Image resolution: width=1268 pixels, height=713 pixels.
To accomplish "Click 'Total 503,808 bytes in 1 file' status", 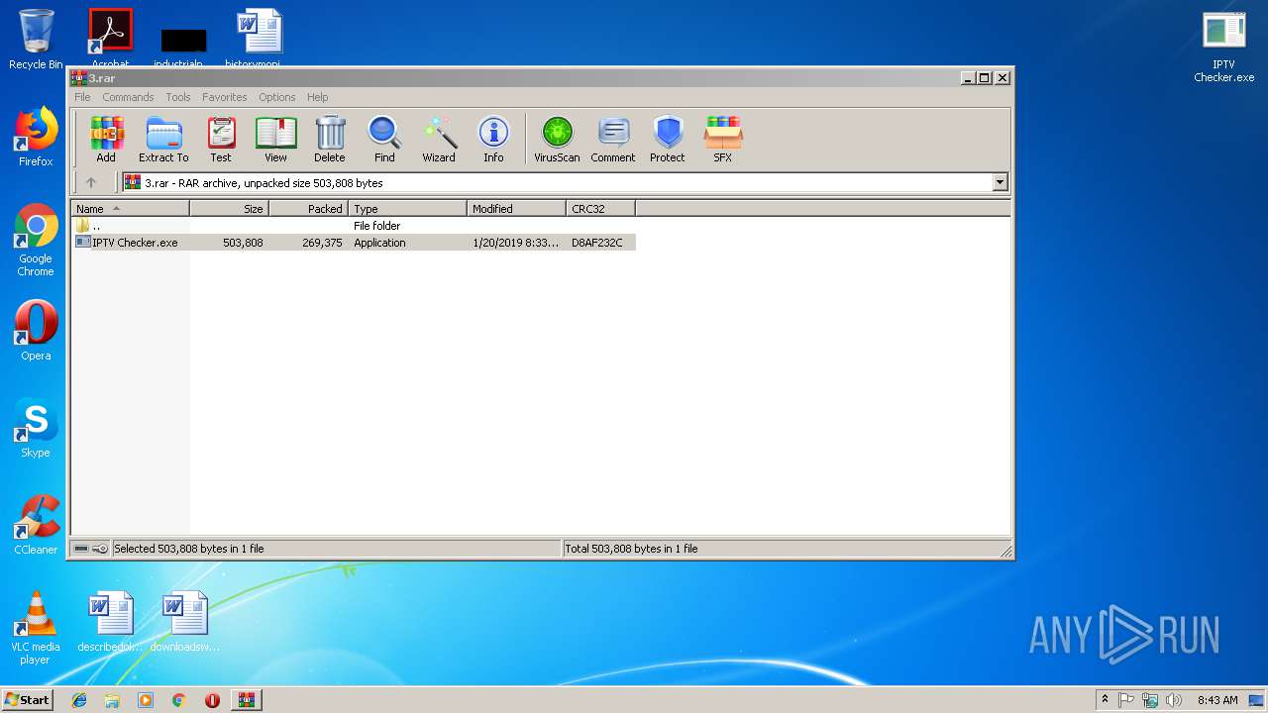I will 631,549.
